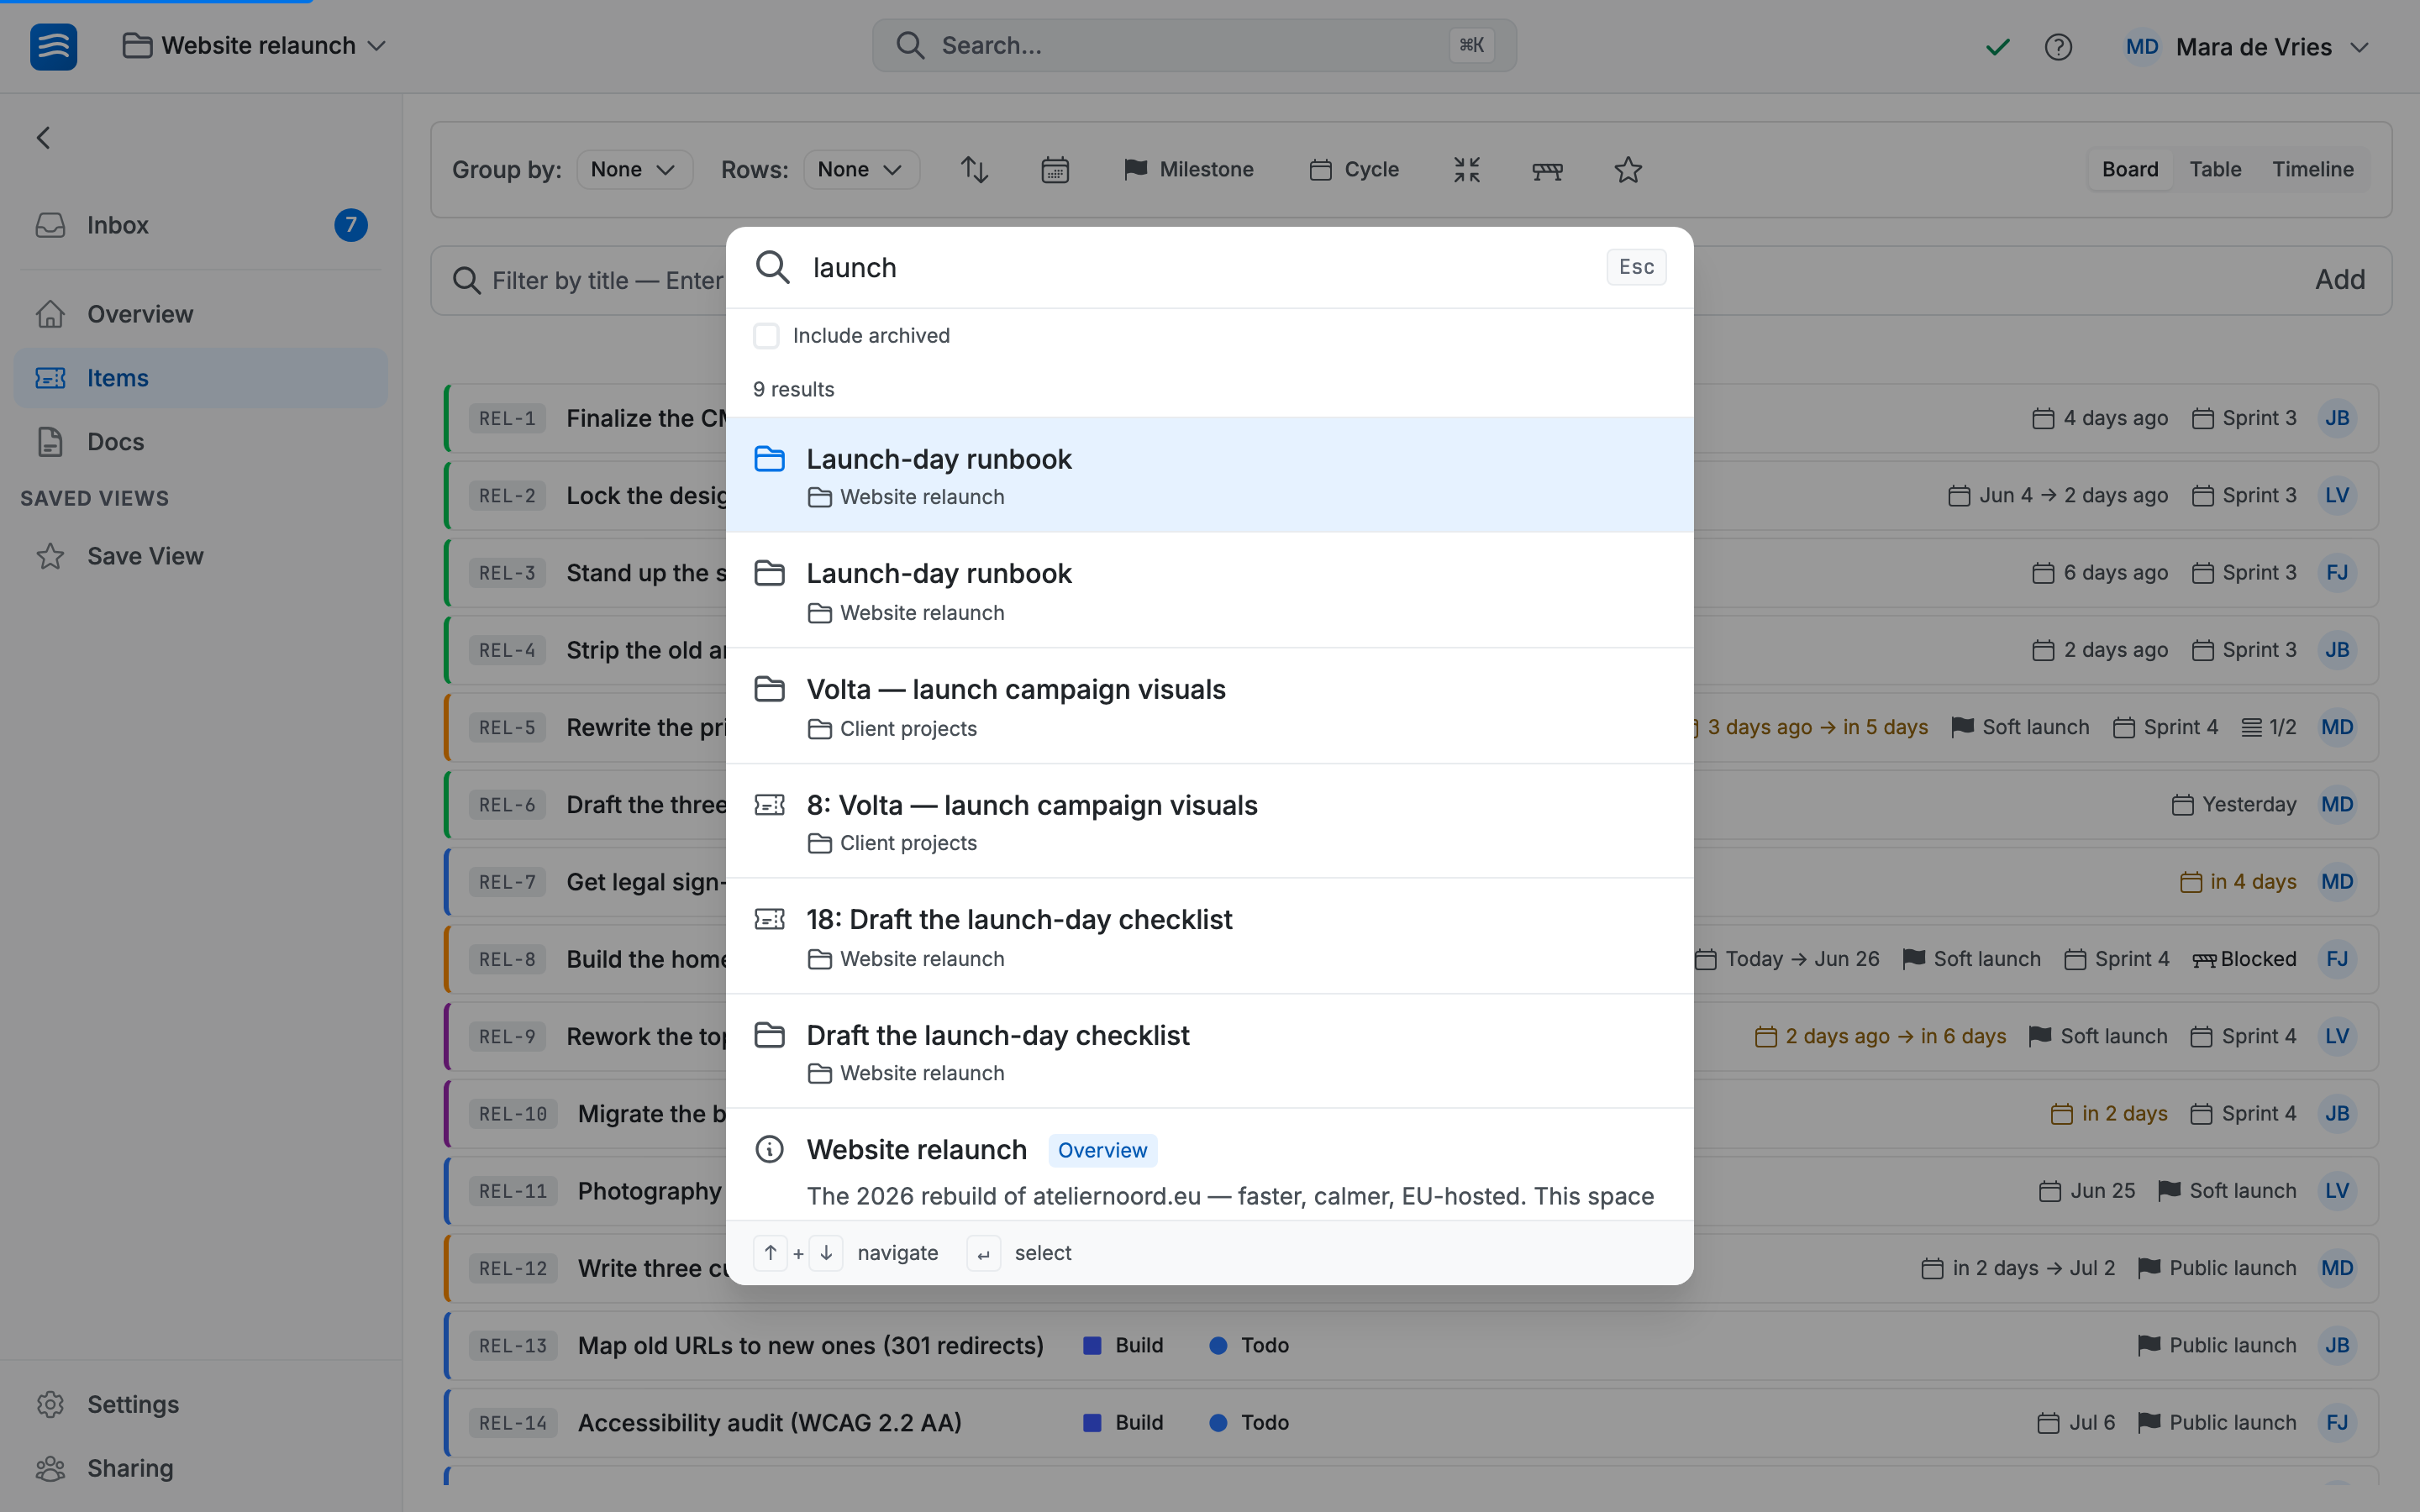Click the calendar date toolbar icon
Viewport: 2420px width, 1512px height.
(1055, 170)
